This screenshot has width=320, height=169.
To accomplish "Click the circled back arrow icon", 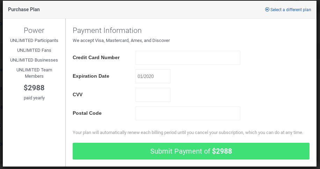I will click(x=267, y=10).
